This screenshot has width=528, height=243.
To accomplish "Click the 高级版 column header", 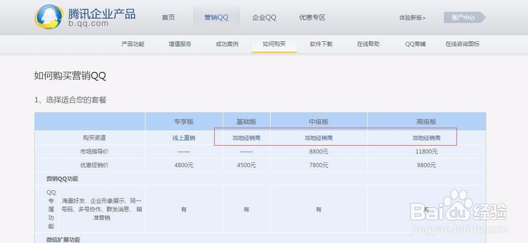I will pos(426,122).
